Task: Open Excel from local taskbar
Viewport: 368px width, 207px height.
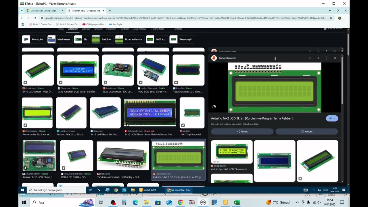Action: click(237, 202)
